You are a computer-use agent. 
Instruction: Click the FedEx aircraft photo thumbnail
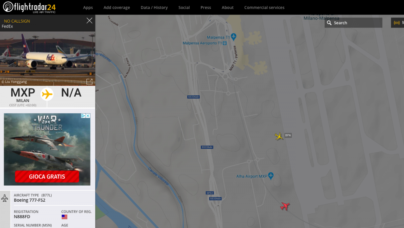click(x=47, y=56)
